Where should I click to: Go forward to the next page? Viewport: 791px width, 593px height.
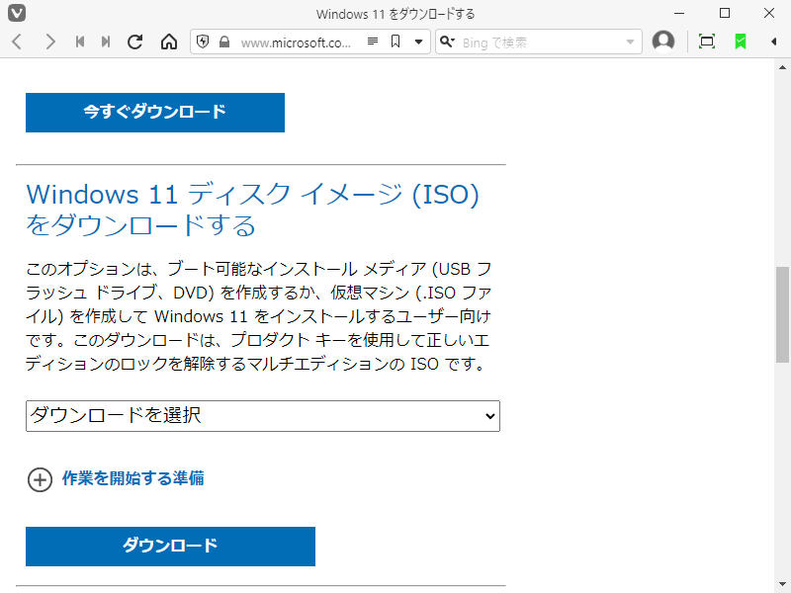coord(49,42)
